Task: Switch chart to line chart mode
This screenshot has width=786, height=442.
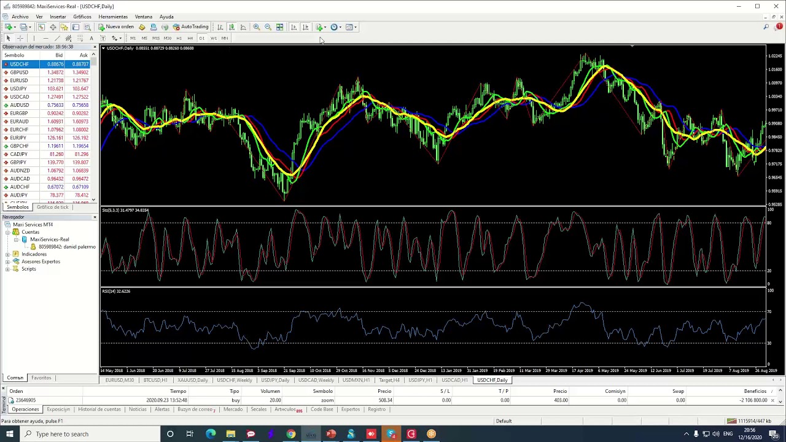Action: point(243,27)
